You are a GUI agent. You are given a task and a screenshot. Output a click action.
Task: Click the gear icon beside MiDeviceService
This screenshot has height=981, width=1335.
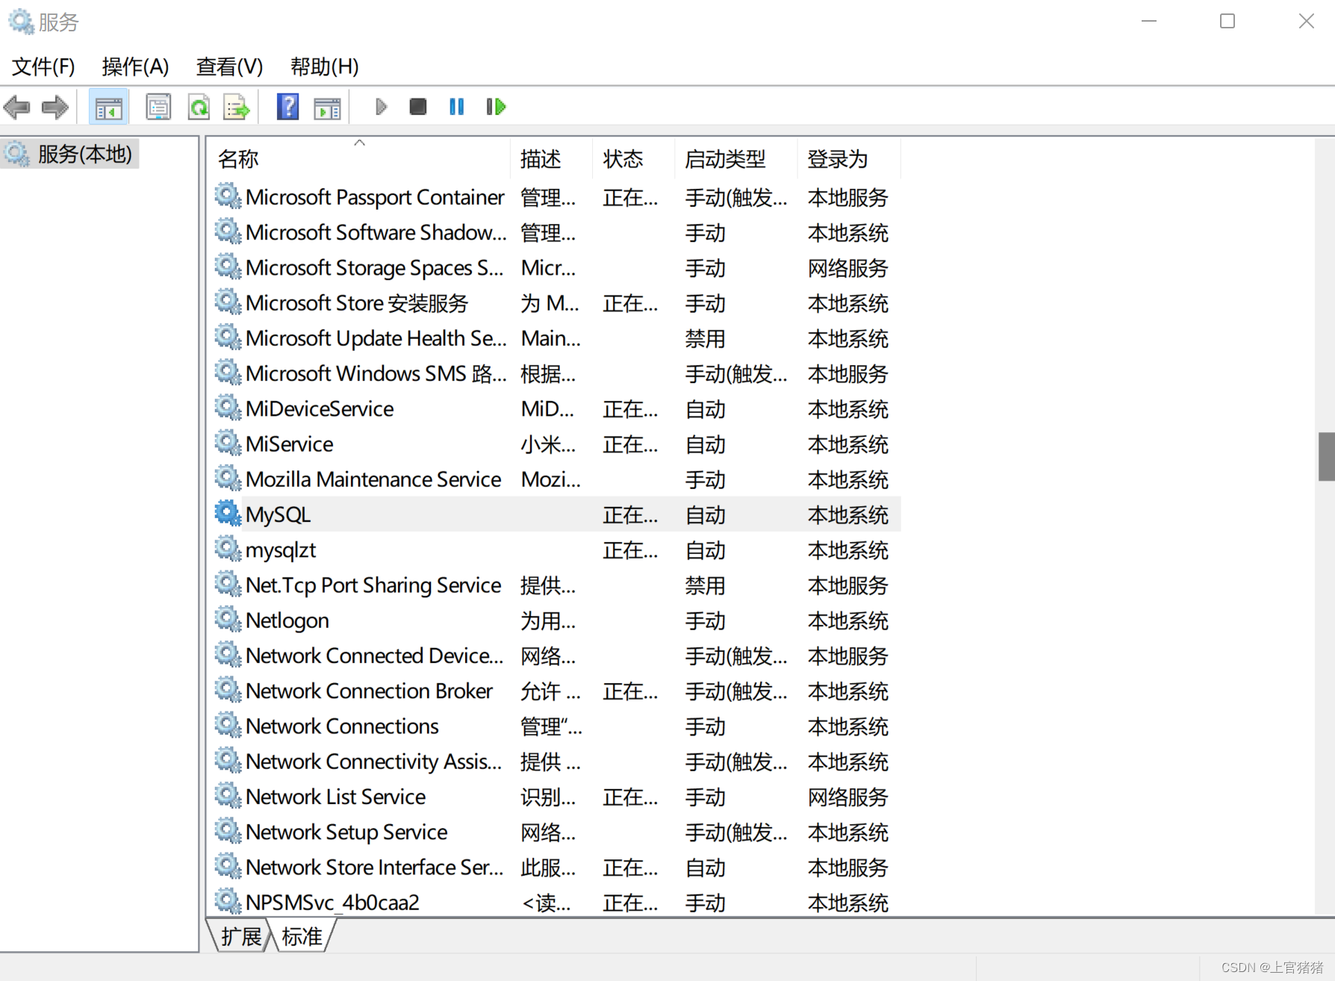pyautogui.click(x=228, y=408)
